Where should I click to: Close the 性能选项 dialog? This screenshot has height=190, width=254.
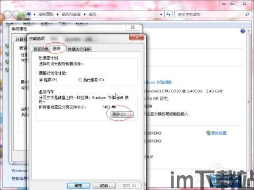[x=137, y=37]
